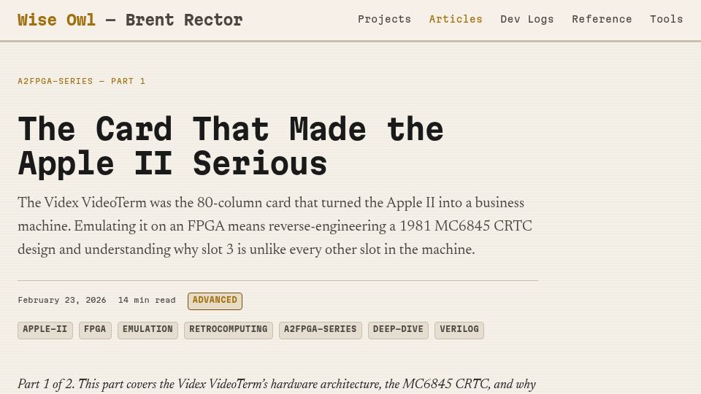The width and height of the screenshot is (701, 394).
Task: Open the Tools page
Action: [666, 19]
